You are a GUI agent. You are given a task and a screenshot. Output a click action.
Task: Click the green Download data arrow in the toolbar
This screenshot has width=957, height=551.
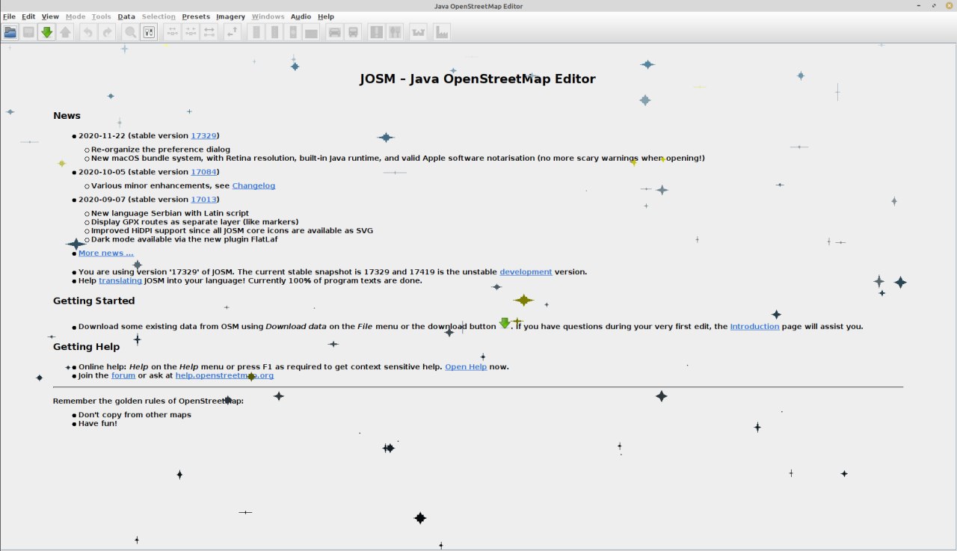point(46,32)
